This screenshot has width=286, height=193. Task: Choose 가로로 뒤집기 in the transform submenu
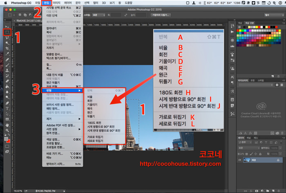click(x=95, y=137)
